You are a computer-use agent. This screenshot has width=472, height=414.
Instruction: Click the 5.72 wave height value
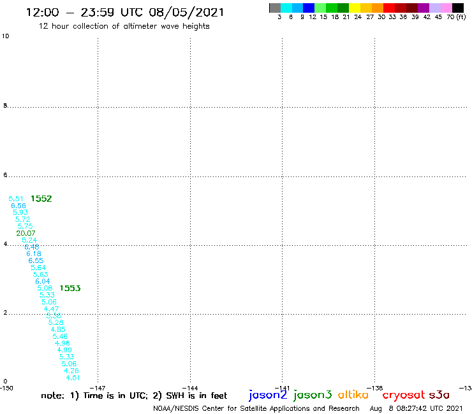[22, 219]
